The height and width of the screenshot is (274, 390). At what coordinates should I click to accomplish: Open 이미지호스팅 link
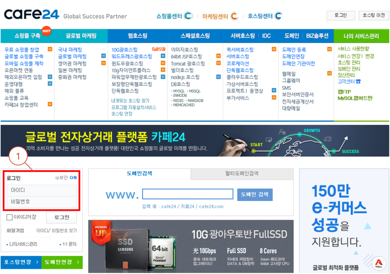coord(185,50)
